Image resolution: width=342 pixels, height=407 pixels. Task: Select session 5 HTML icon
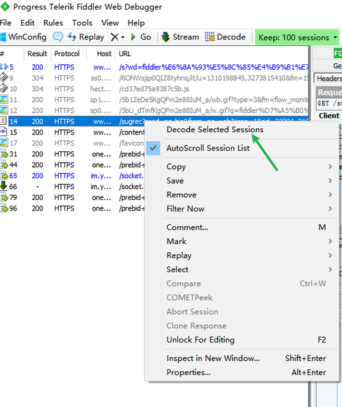tap(4, 67)
